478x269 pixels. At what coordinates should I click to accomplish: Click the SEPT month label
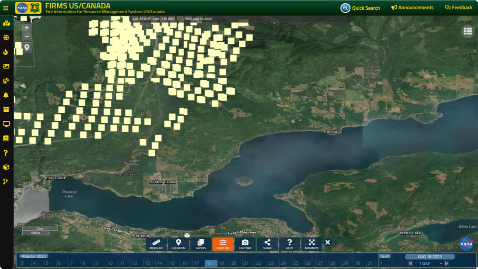386,256
